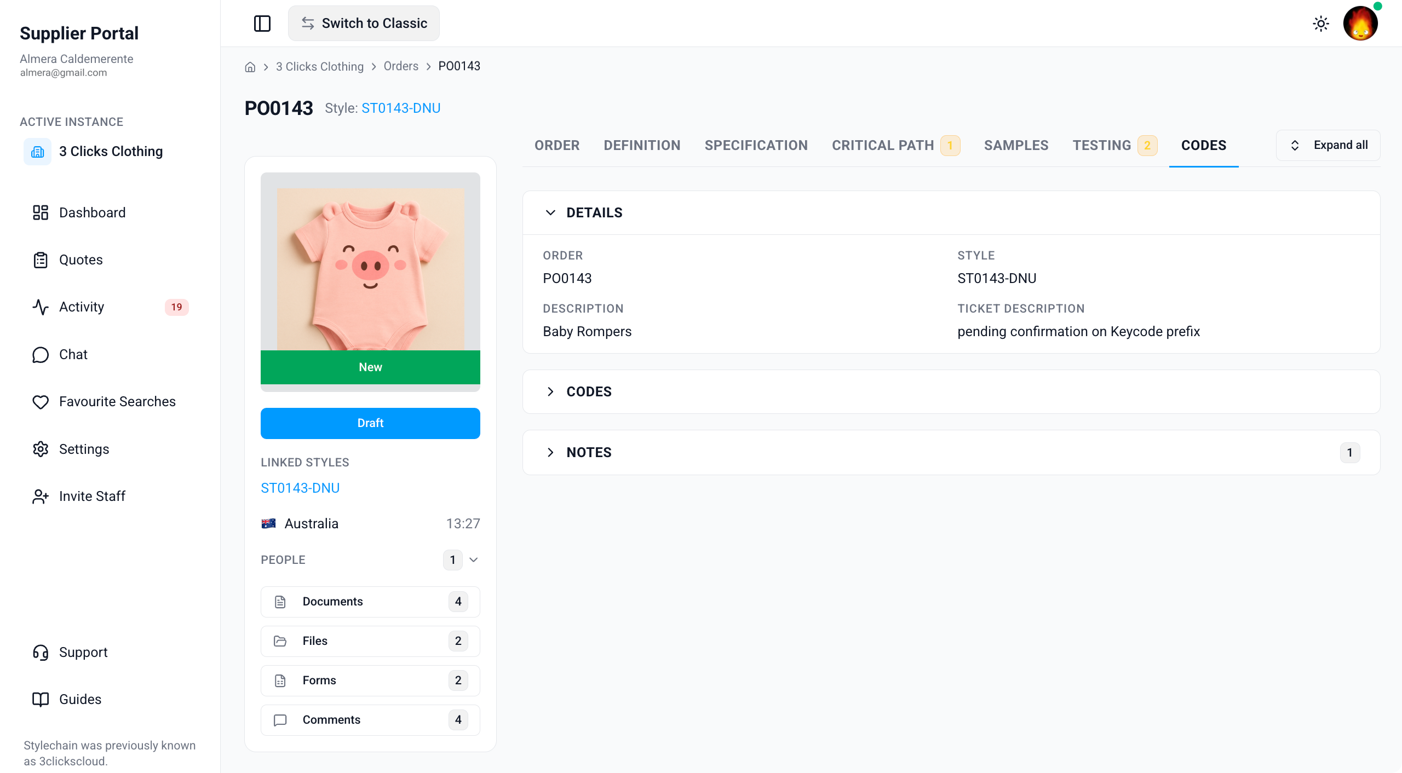Switch to the CRITICAL PATH tab
The width and height of the screenshot is (1402, 773).
(x=896, y=145)
